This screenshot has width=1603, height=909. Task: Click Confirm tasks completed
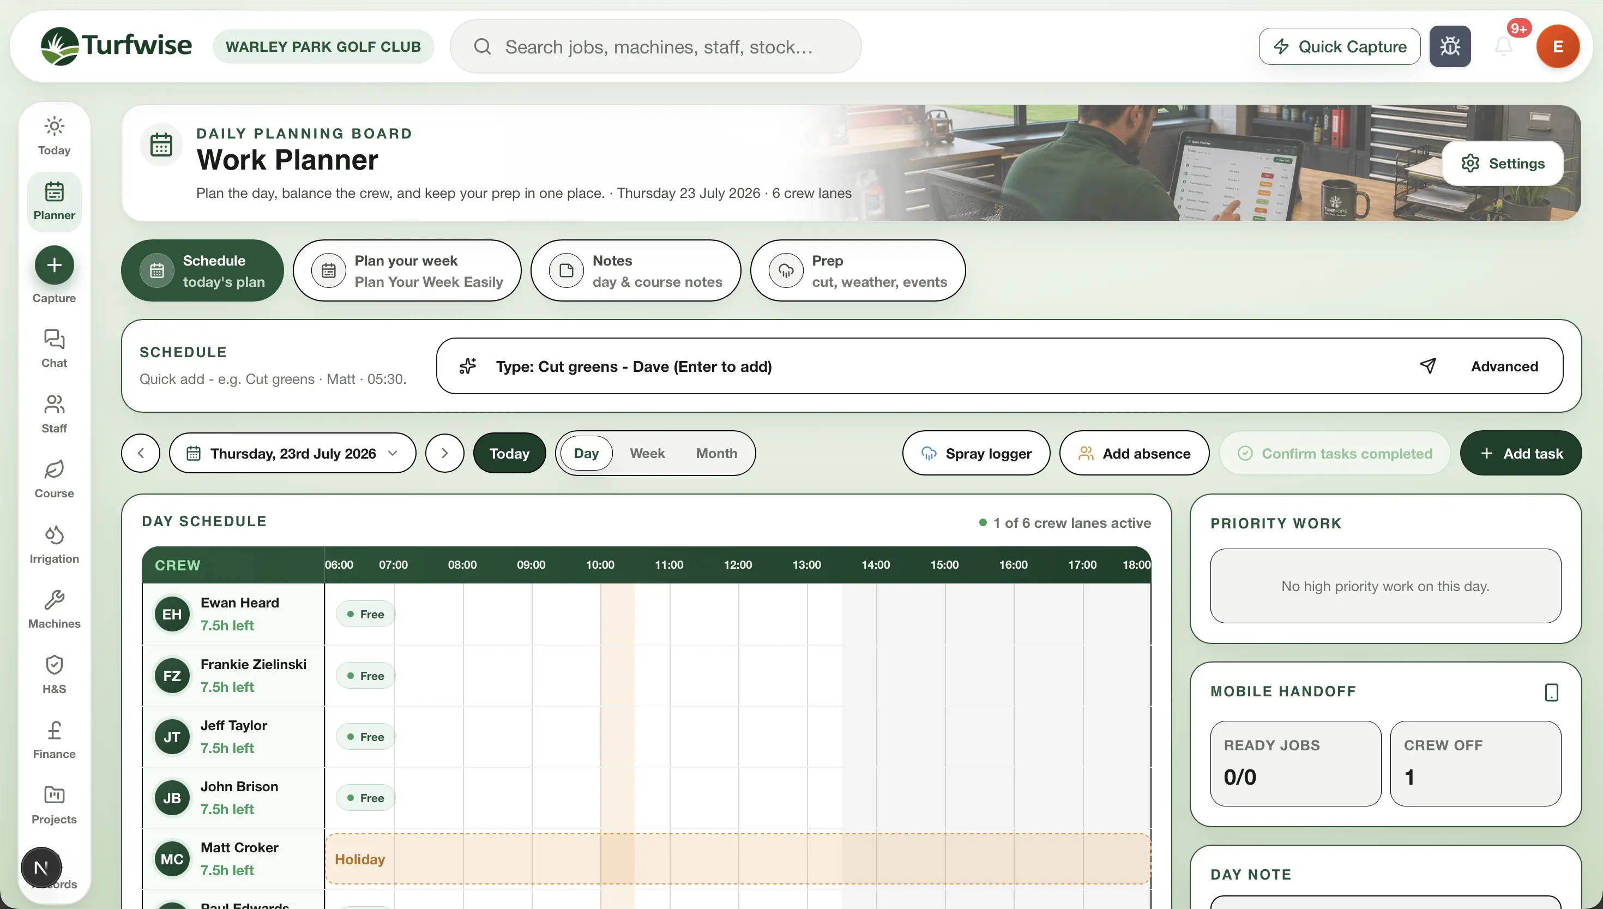[1335, 453]
